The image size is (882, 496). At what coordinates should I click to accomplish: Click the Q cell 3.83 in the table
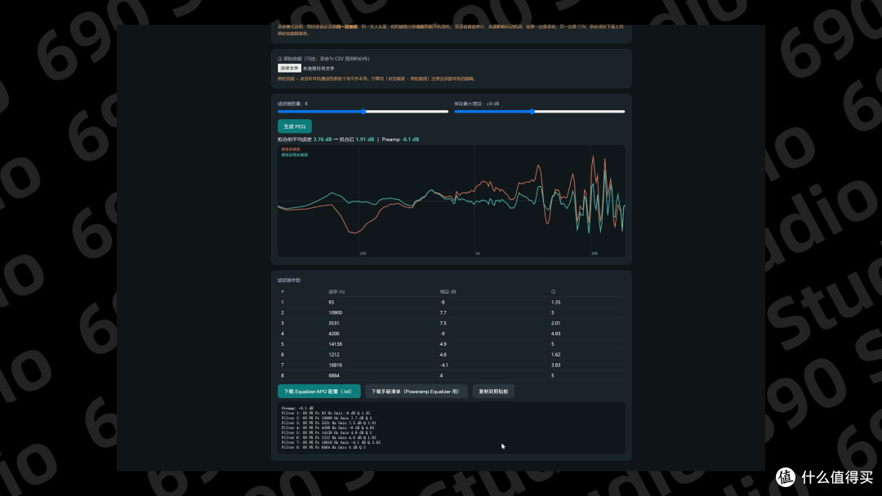click(556, 365)
